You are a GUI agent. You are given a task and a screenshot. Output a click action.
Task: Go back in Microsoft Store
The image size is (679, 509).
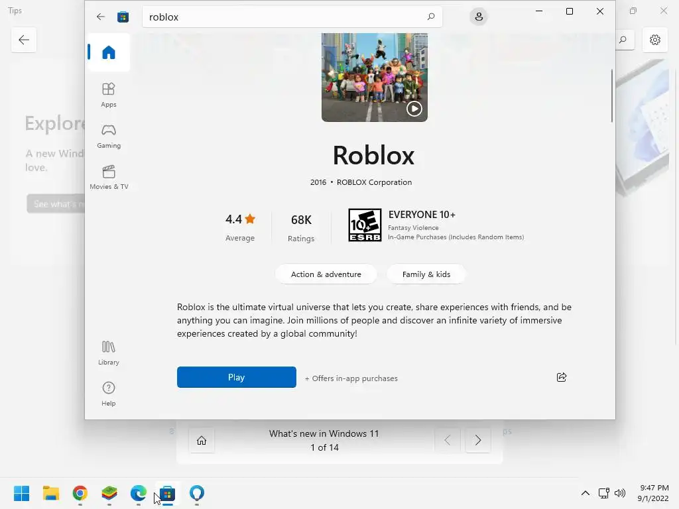(101, 17)
